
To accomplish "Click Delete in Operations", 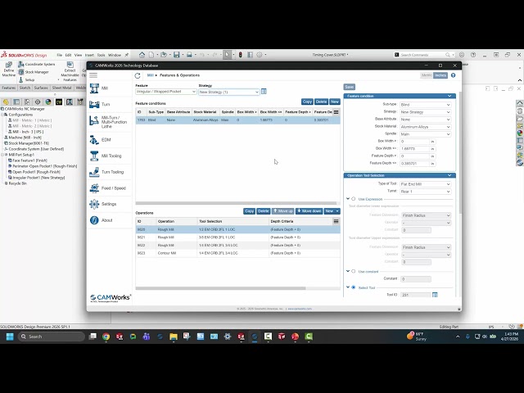I will [264, 211].
